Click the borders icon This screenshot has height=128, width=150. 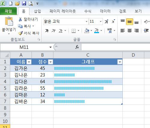pos(74,31)
